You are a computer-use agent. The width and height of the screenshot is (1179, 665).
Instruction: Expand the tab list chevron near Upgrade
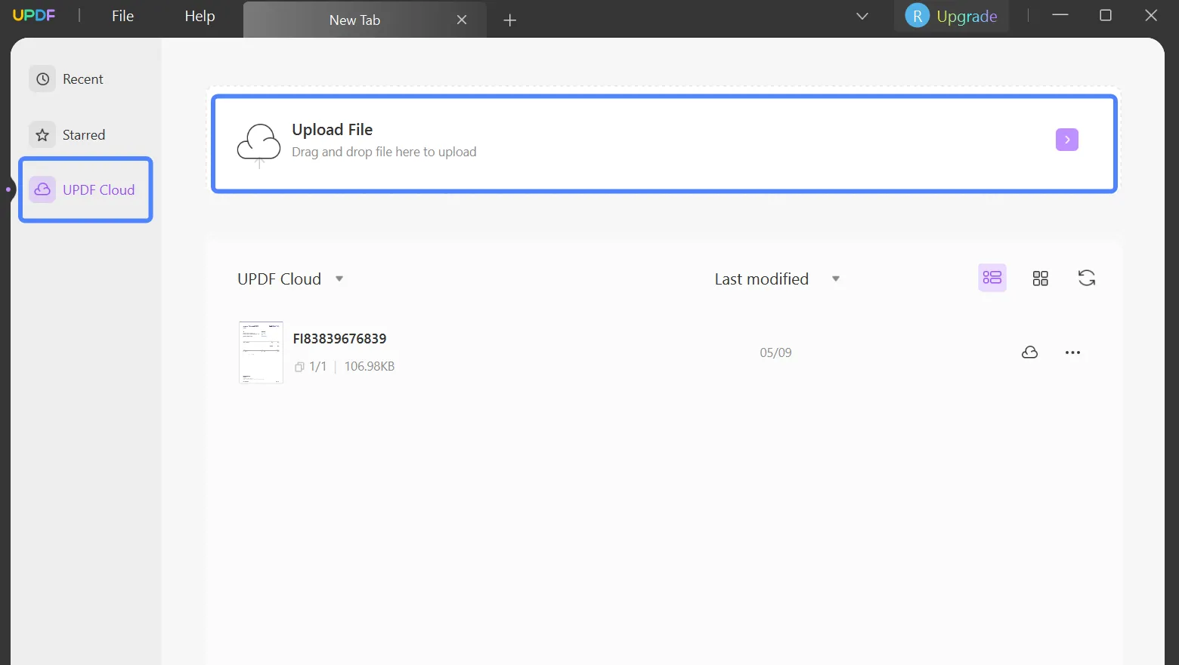click(x=862, y=15)
